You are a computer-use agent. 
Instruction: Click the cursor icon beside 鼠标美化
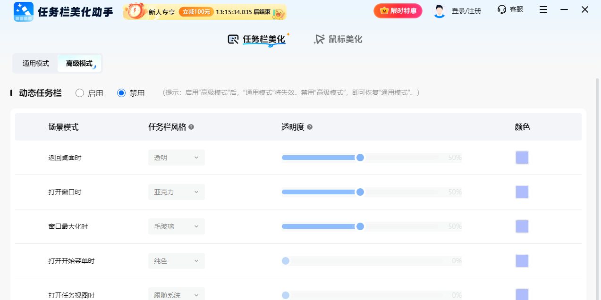319,39
